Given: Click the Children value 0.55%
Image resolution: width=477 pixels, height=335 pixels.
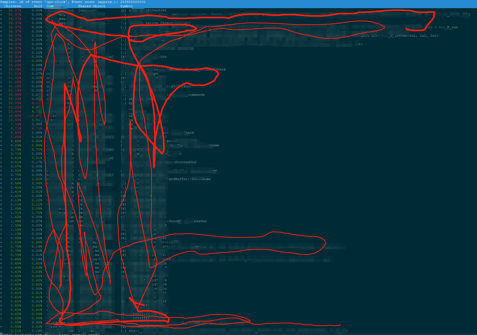Looking at the screenshot, I should coord(16,323).
